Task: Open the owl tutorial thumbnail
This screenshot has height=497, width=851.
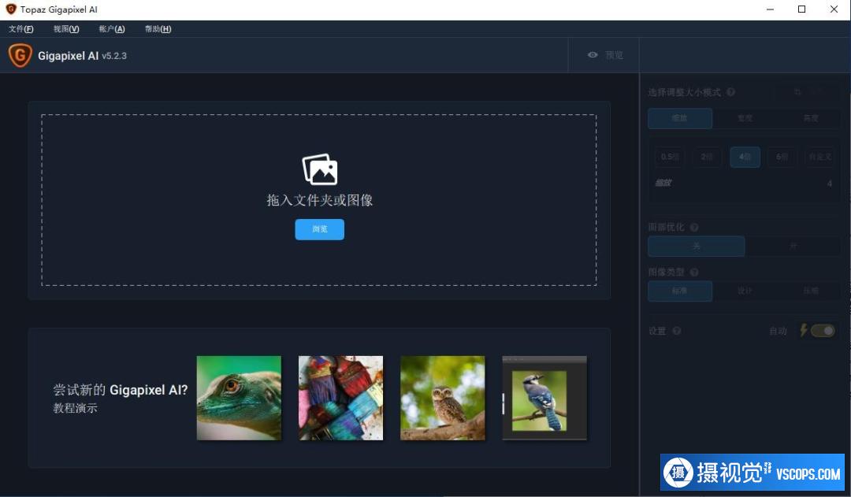Action: tap(442, 398)
